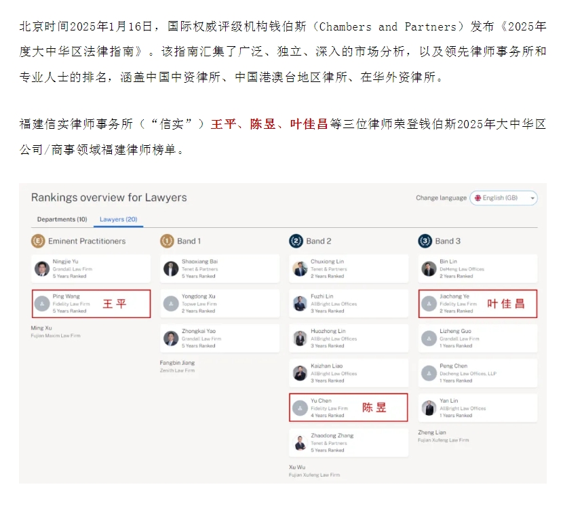This screenshot has width=563, height=510.
Task: Click Topwe Law Firm text
Action: tap(199, 304)
